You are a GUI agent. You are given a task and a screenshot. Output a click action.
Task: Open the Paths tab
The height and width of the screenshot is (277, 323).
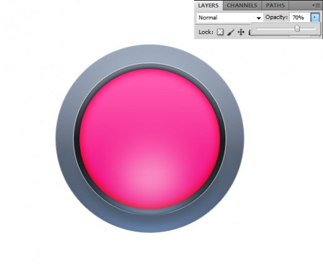click(x=275, y=6)
